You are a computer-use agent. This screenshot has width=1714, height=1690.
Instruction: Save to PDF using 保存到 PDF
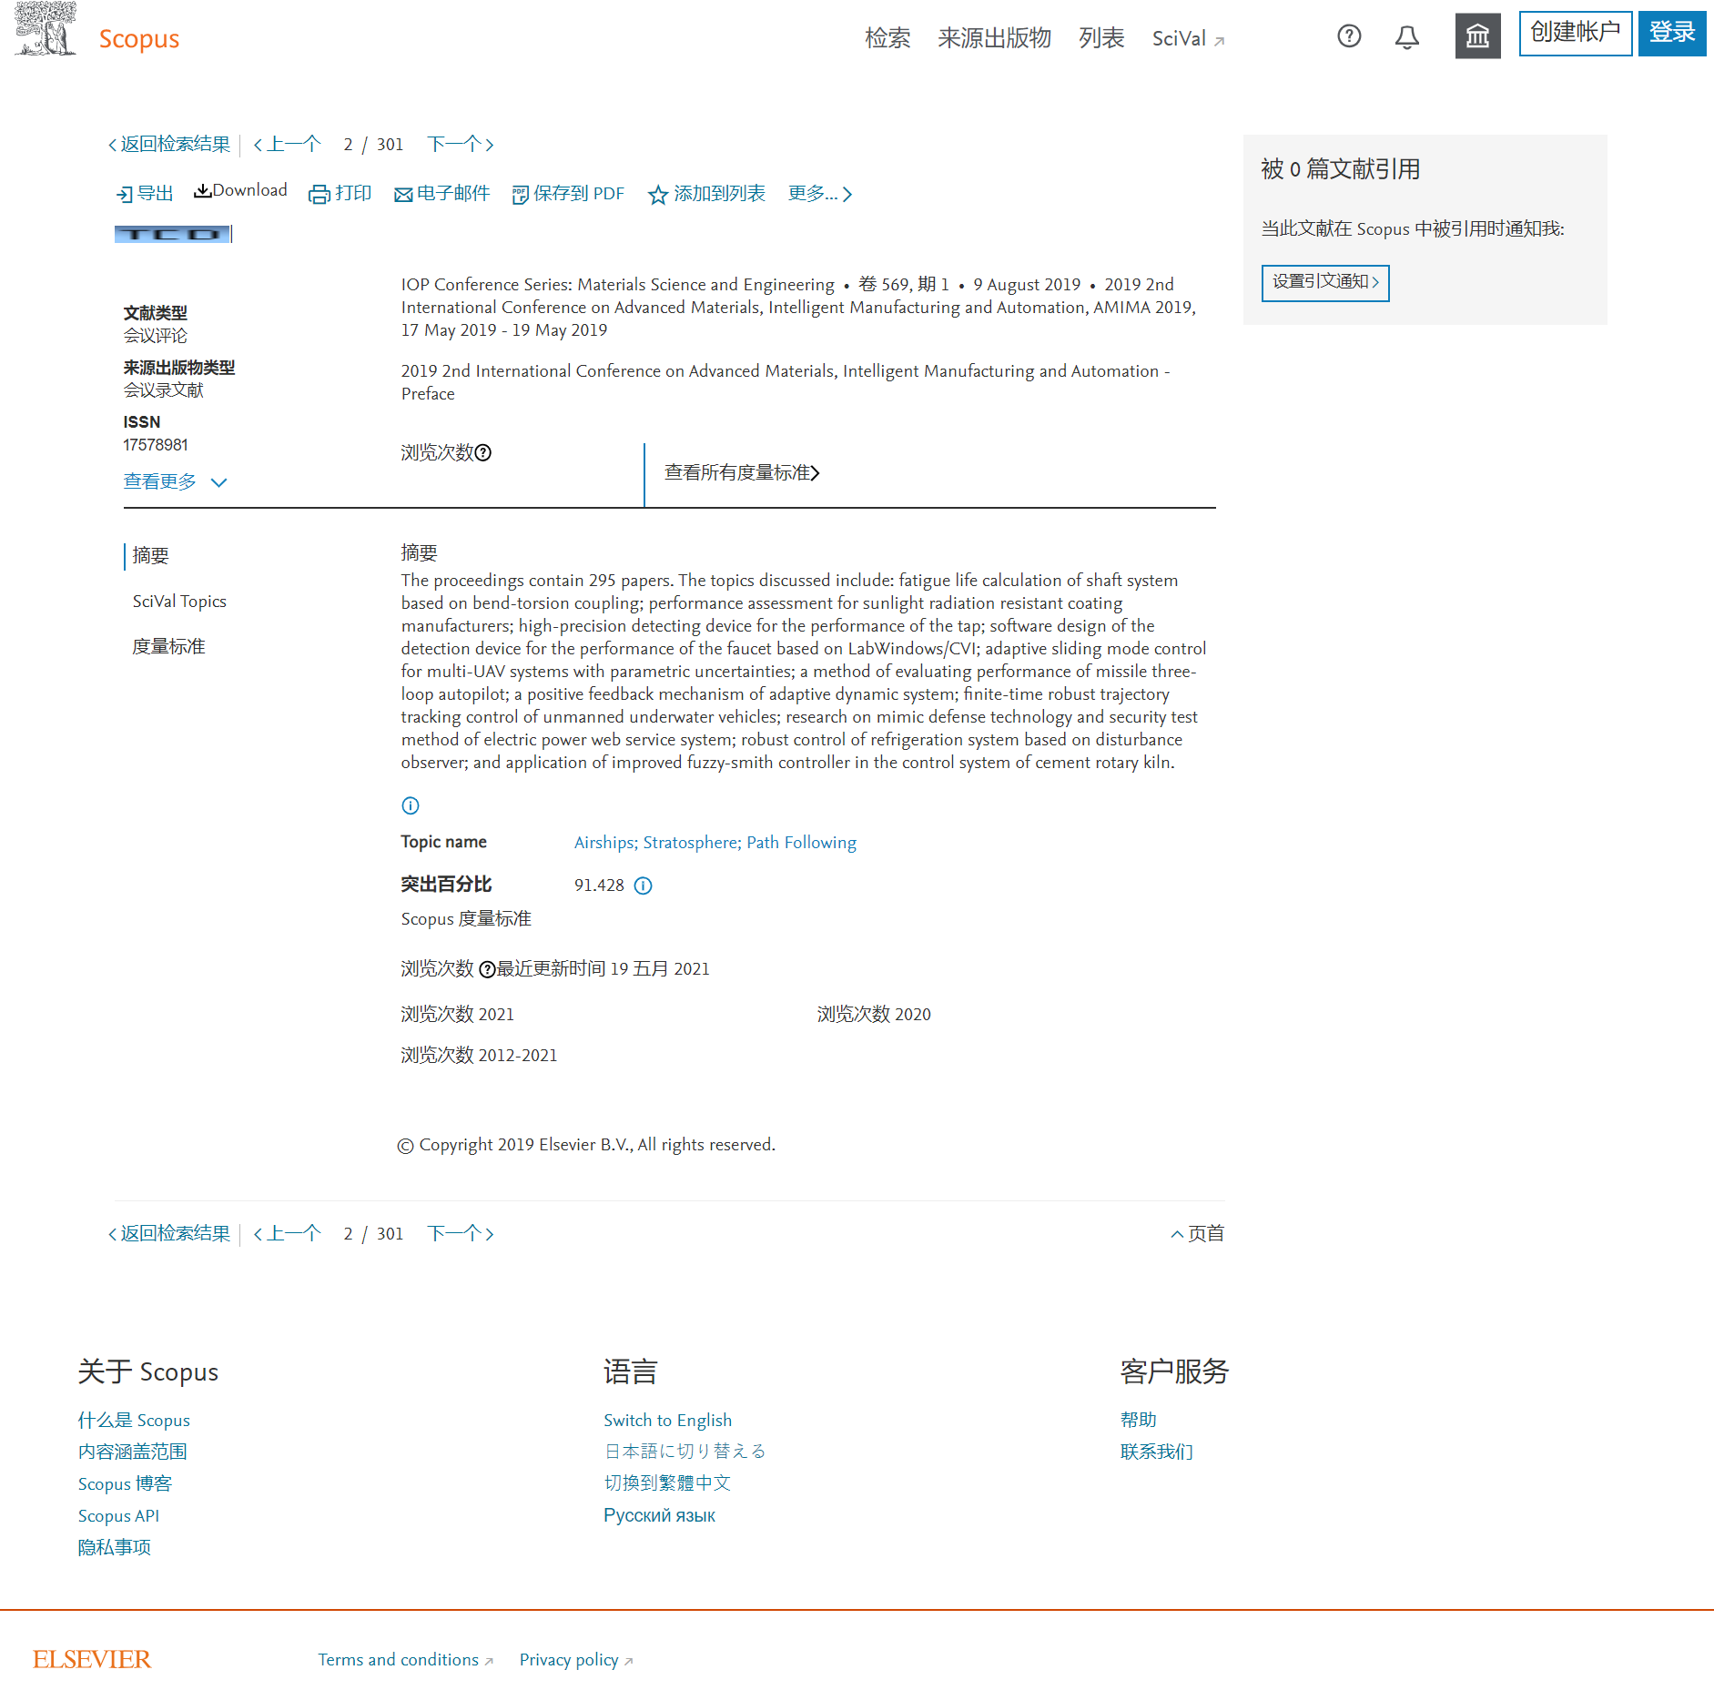point(568,194)
